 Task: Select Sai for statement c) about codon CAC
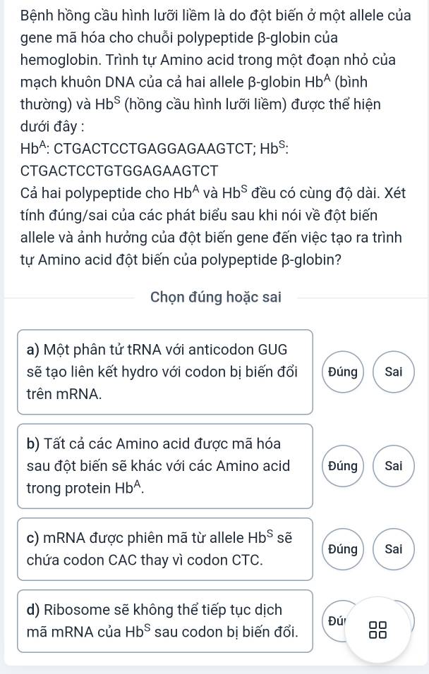pyautogui.click(x=394, y=549)
